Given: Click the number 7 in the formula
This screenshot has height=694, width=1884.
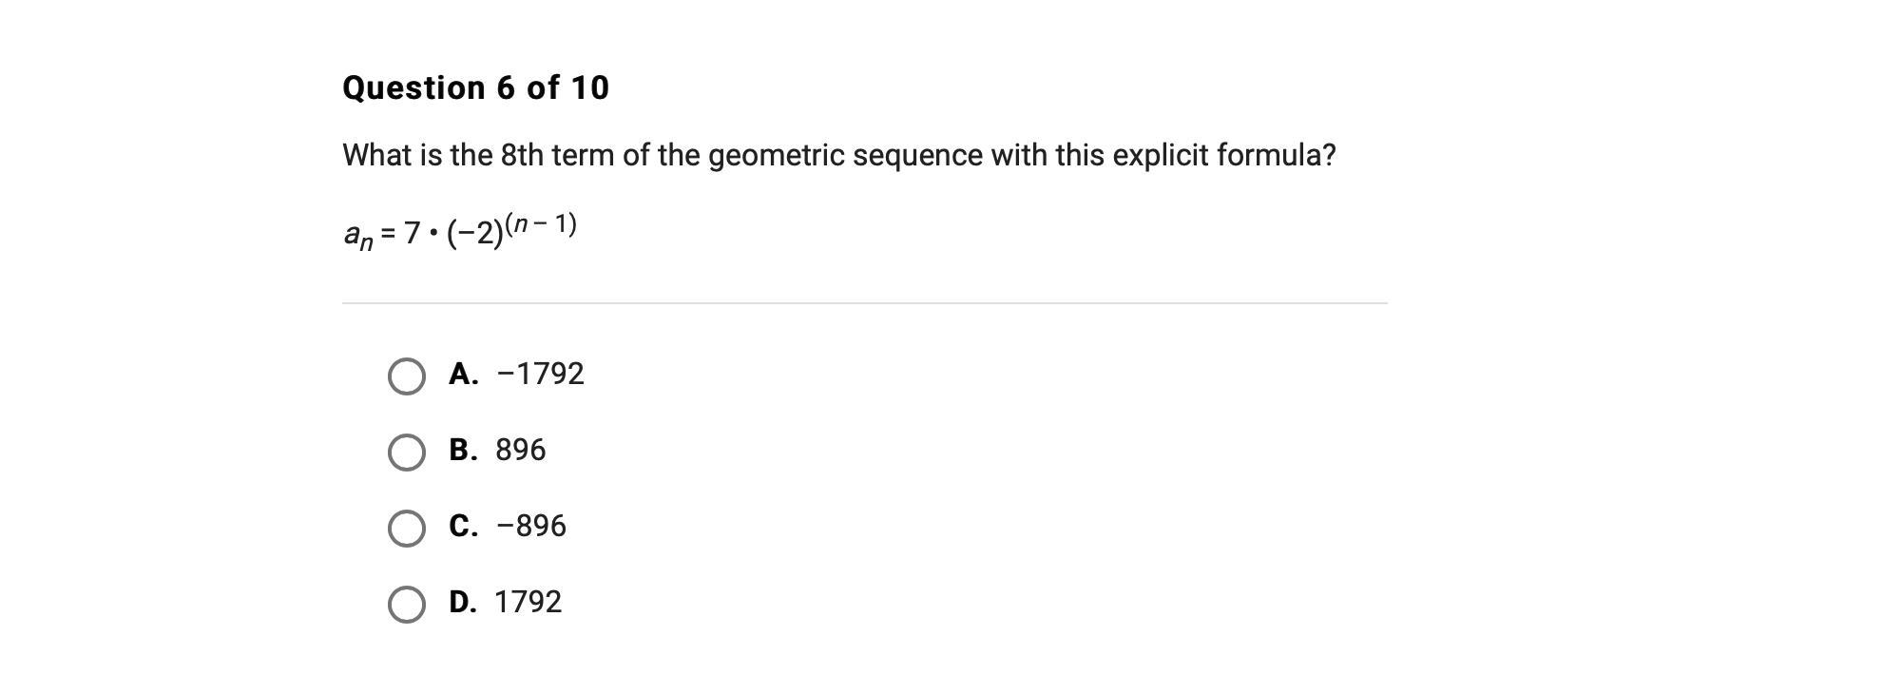Looking at the screenshot, I should pyautogui.click(x=412, y=233).
